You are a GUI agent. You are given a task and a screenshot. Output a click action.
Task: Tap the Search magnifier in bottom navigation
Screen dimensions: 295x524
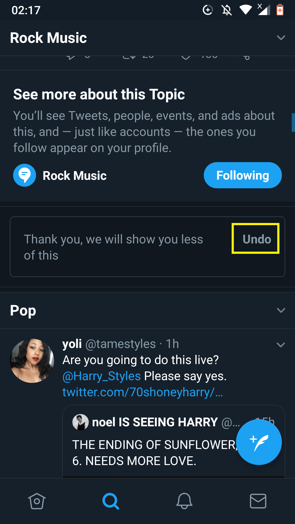point(111,501)
